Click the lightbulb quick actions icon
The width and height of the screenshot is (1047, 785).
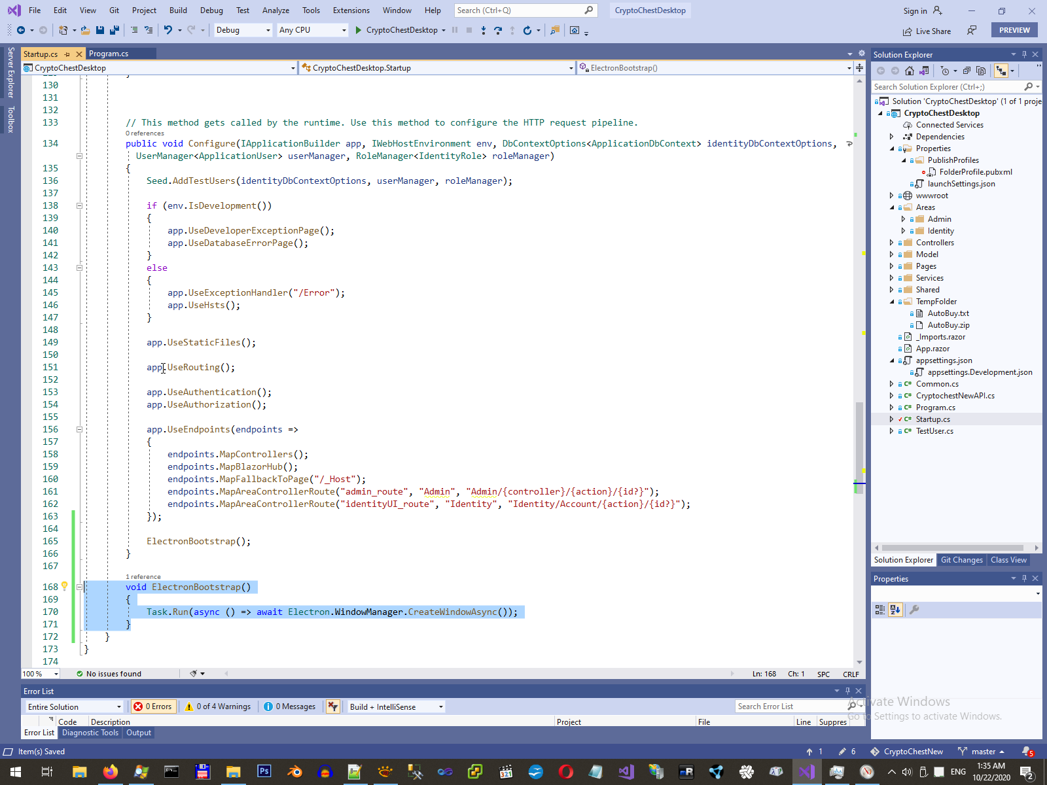point(64,586)
